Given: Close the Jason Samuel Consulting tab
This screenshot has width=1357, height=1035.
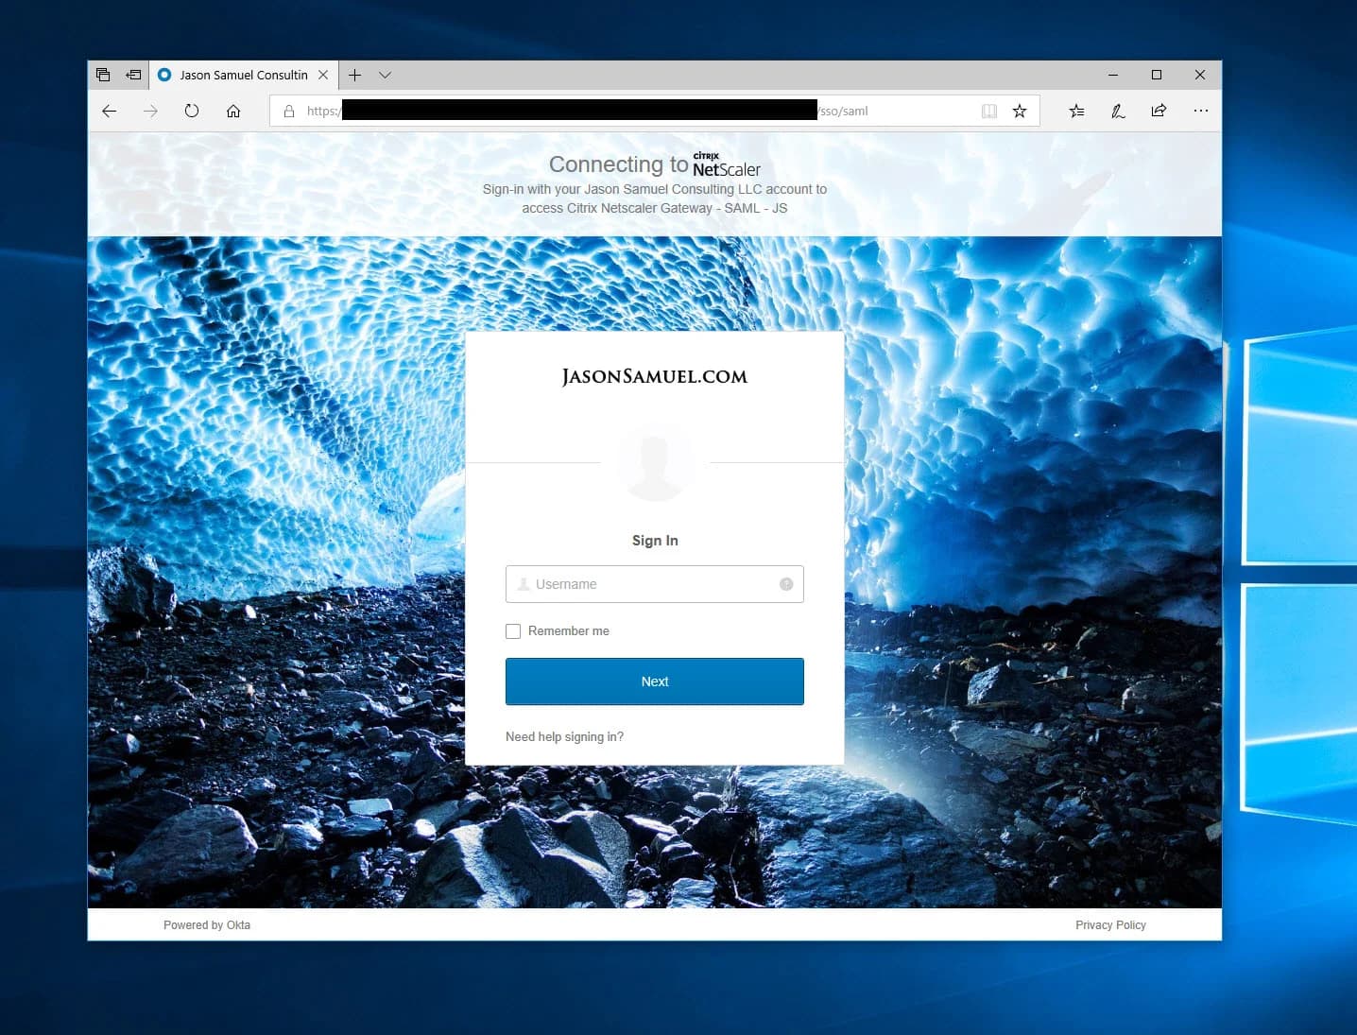Looking at the screenshot, I should coord(323,75).
